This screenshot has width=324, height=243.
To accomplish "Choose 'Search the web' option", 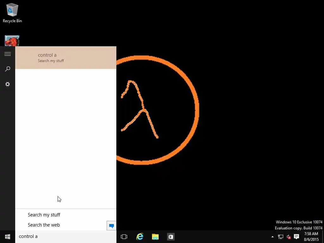I will (44, 225).
